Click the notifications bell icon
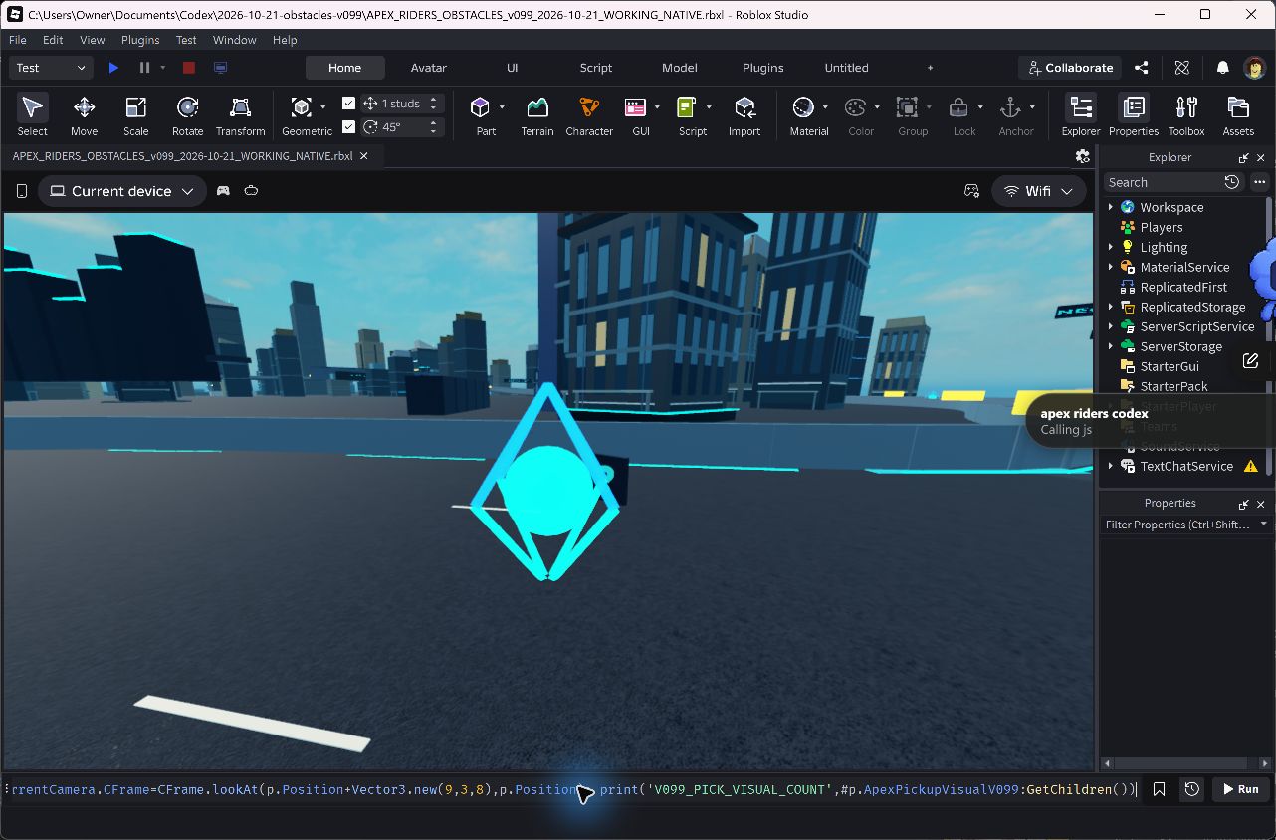The width and height of the screenshot is (1276, 840). click(x=1222, y=68)
